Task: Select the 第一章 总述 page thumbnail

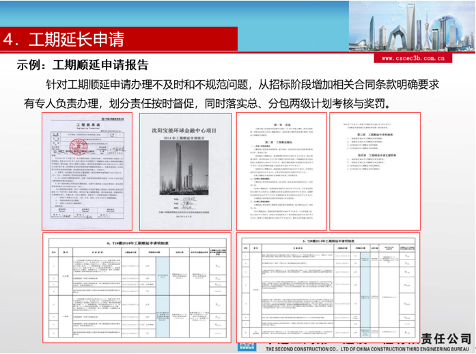Action: pos(281,171)
